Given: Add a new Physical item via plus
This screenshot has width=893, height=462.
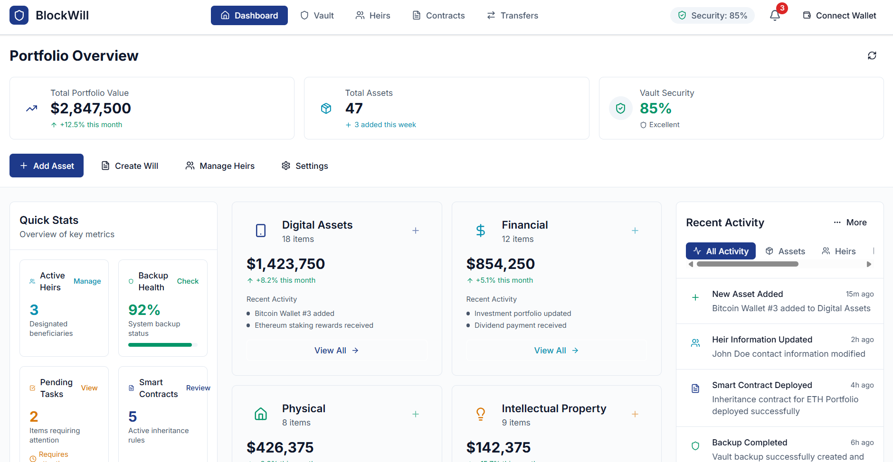Looking at the screenshot, I should coord(416,414).
